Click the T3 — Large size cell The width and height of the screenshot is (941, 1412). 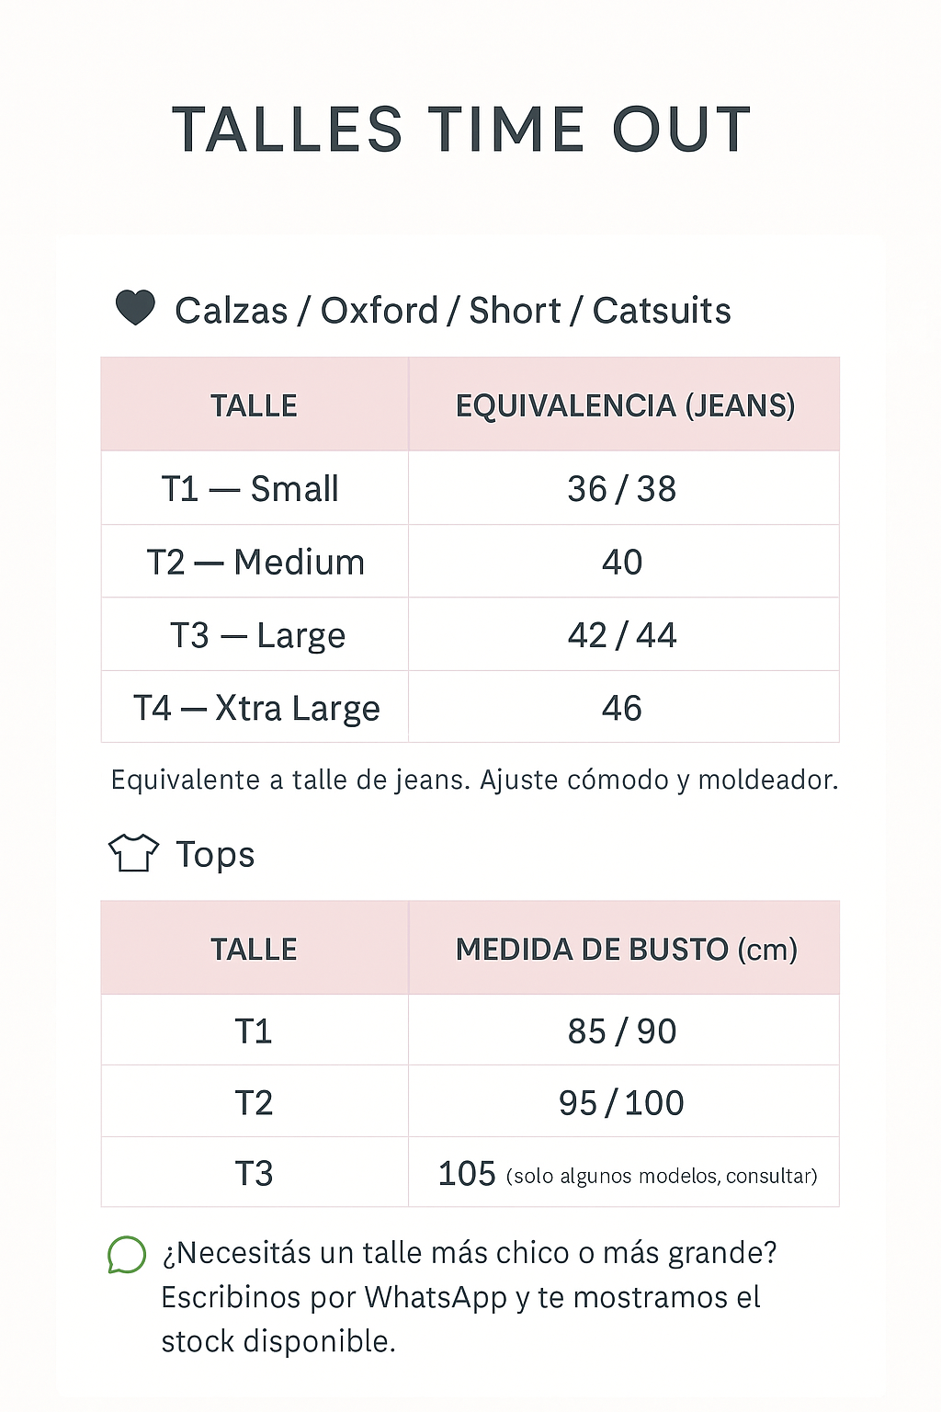pos(257,635)
